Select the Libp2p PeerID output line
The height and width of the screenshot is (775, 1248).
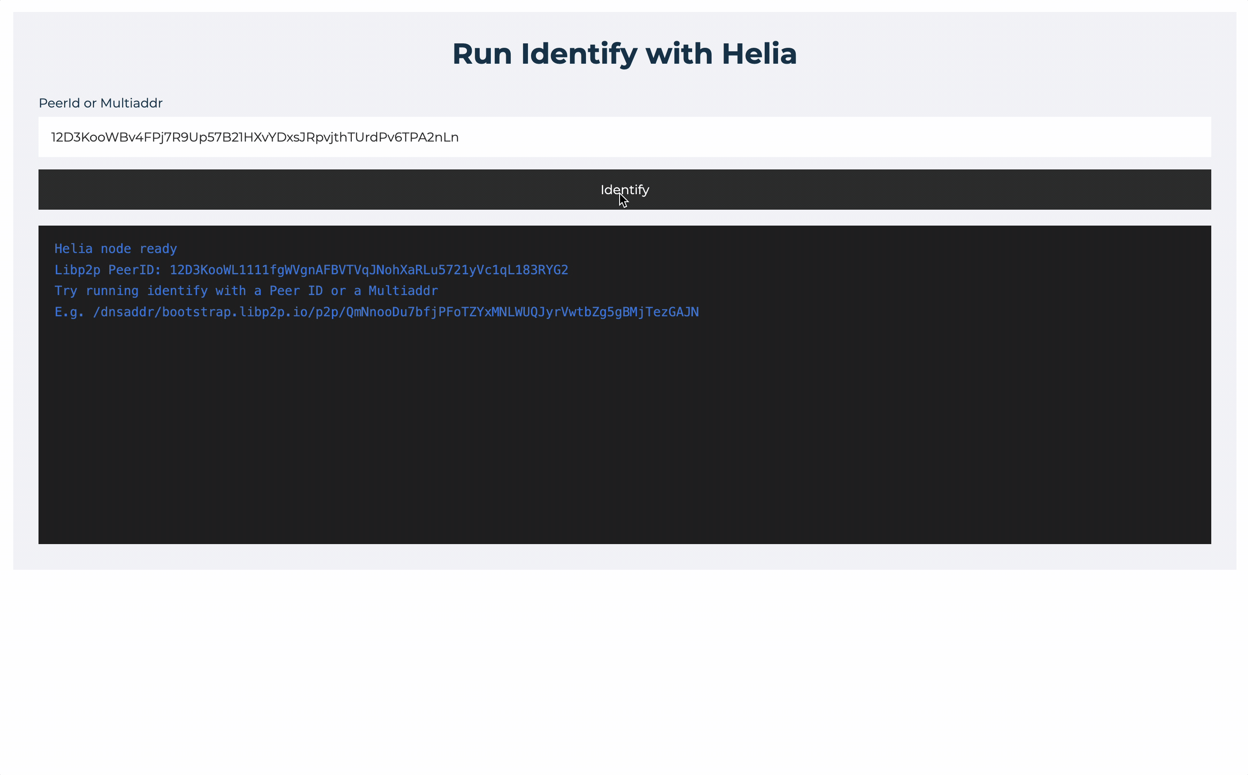[311, 269]
